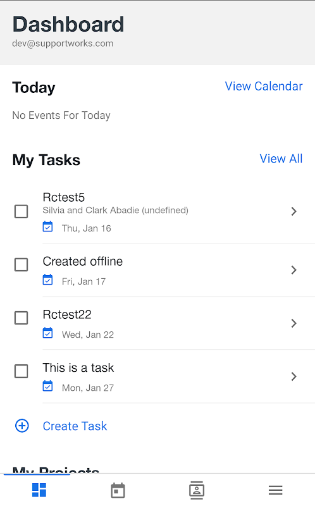Expand Rctest5 task details chevron

pyautogui.click(x=293, y=211)
